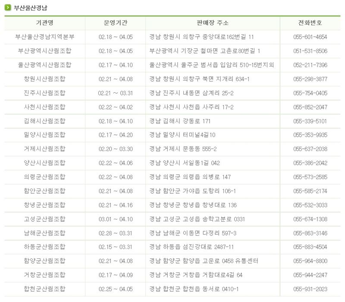
Task: Click phone number 055-931-2023 for 합천군
Action: pos(310,289)
